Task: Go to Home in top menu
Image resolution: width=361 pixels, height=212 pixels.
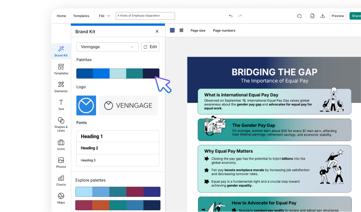Action: pyautogui.click(x=62, y=16)
